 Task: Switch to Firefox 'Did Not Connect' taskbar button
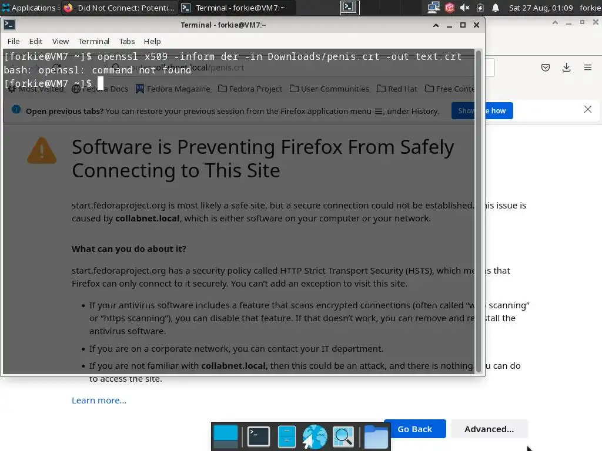coord(119,8)
